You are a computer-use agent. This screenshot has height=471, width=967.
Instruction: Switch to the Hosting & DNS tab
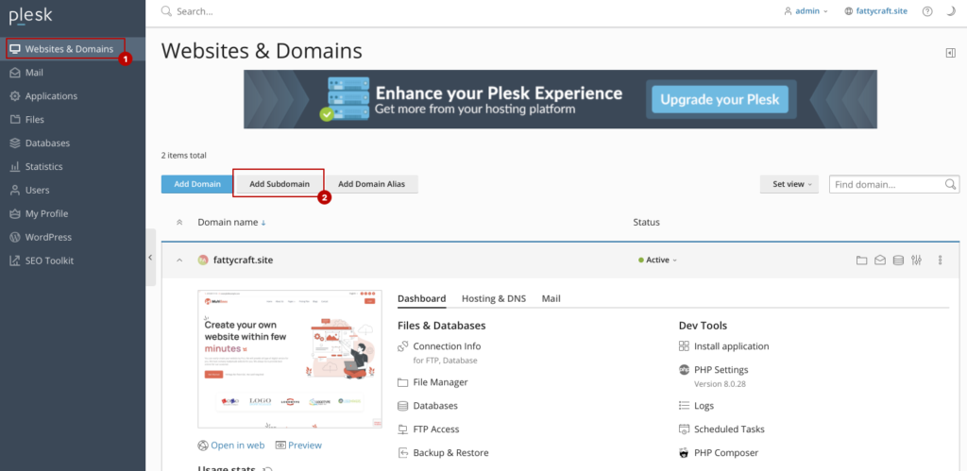click(494, 298)
